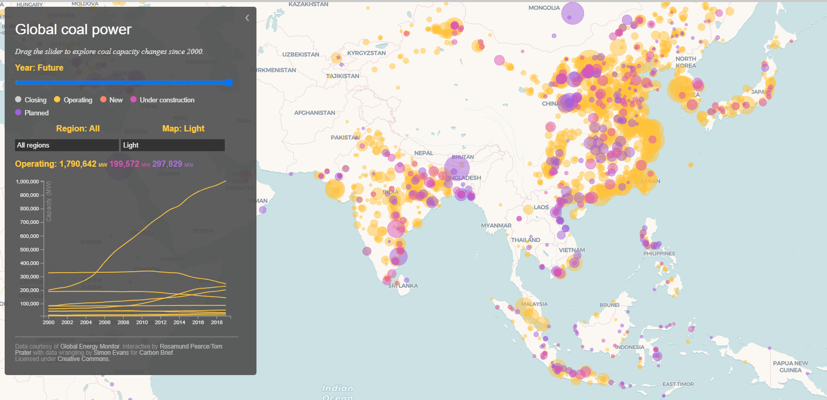The image size is (827, 400).
Task: Click the 2010 label on the chart axis
Action: 142,322
